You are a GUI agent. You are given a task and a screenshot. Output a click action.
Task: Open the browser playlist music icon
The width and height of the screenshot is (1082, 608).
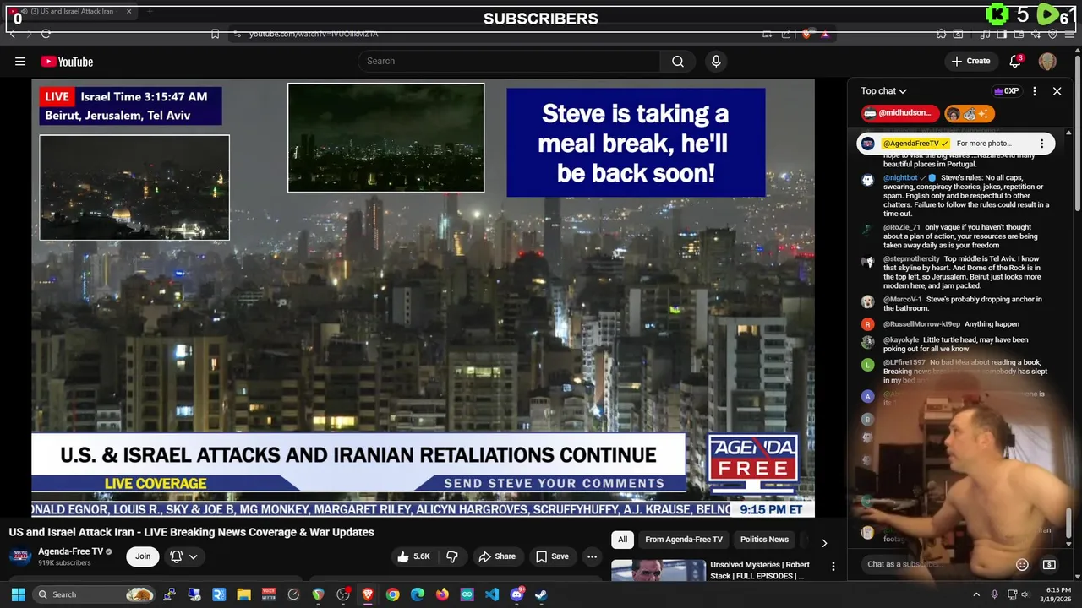pos(985,34)
